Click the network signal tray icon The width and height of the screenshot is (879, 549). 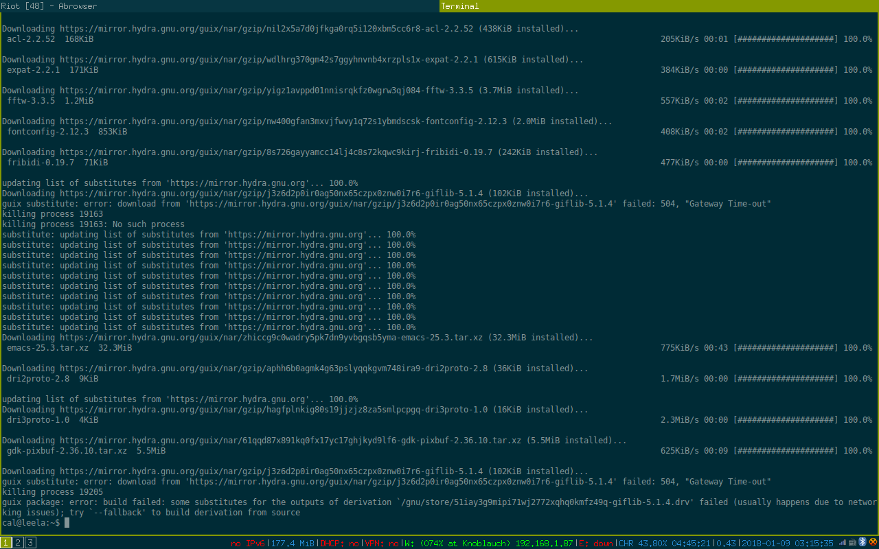tap(843, 543)
